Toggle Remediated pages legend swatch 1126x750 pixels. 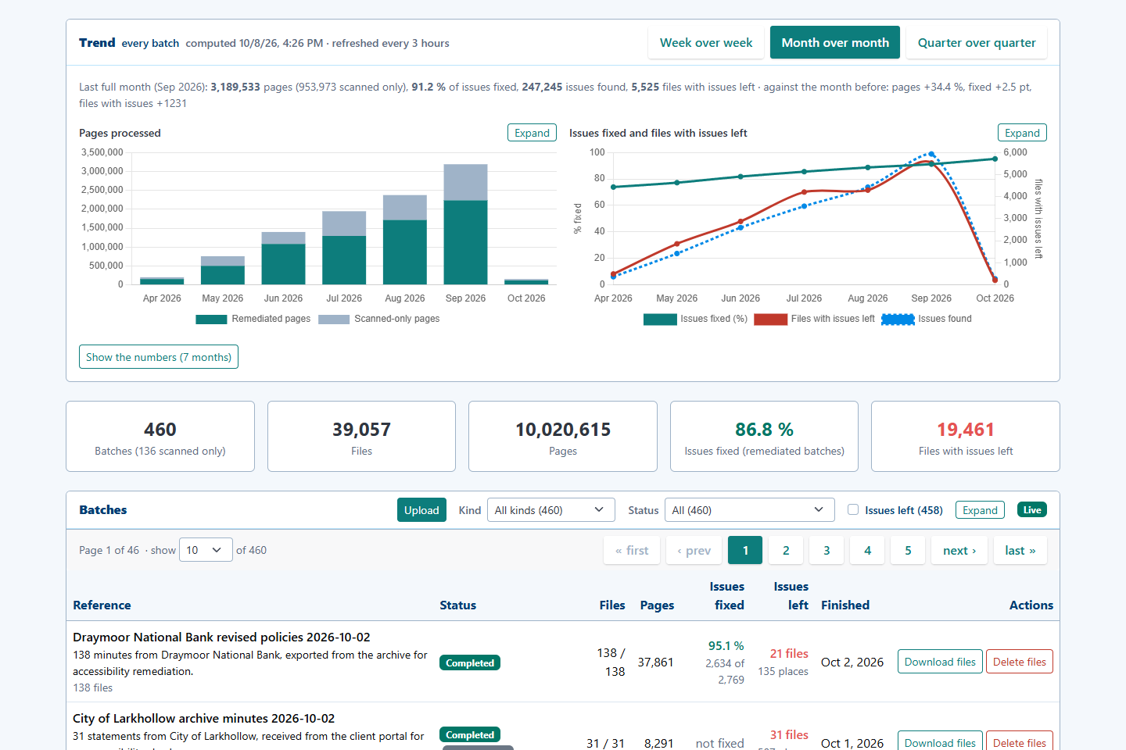[x=211, y=319]
